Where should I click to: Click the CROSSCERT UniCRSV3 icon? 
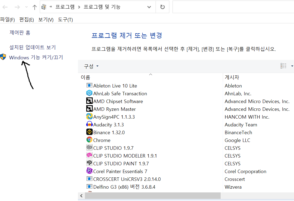pyautogui.click(x=89, y=179)
